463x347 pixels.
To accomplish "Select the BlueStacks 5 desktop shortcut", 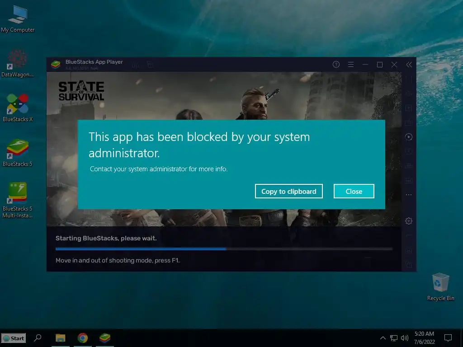I will (18, 153).
